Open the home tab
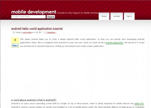 coord(104,16)
